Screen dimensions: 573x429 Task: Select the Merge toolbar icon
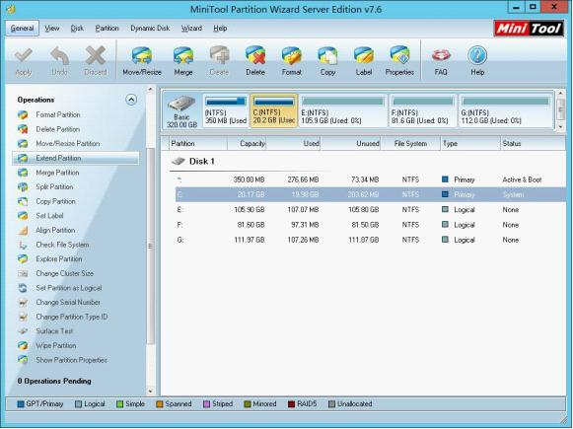click(x=183, y=61)
